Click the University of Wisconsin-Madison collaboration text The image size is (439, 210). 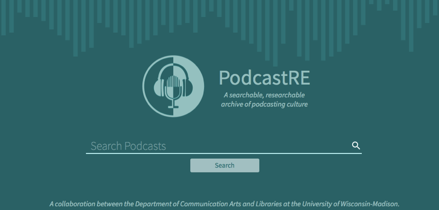coord(224,204)
